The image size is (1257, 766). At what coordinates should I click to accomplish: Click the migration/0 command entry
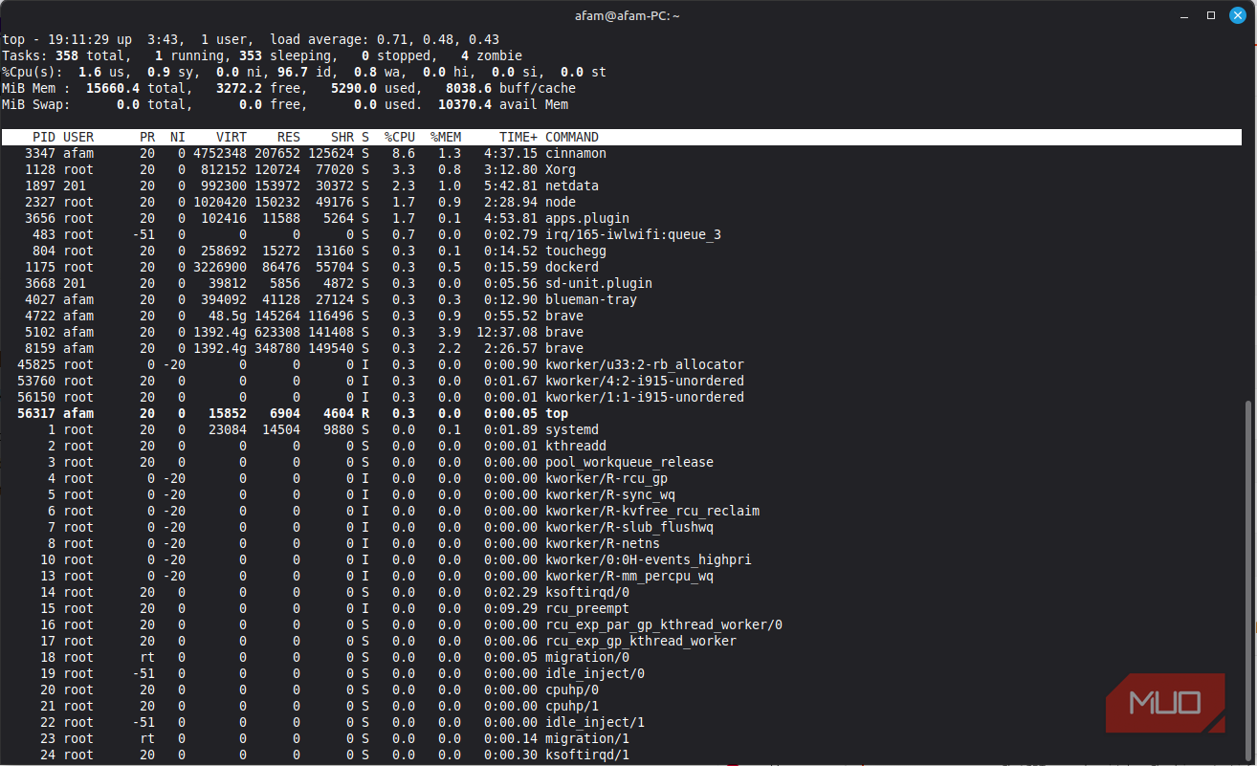pos(587,657)
